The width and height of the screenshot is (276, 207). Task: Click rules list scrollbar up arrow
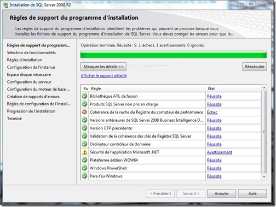pos(264,88)
